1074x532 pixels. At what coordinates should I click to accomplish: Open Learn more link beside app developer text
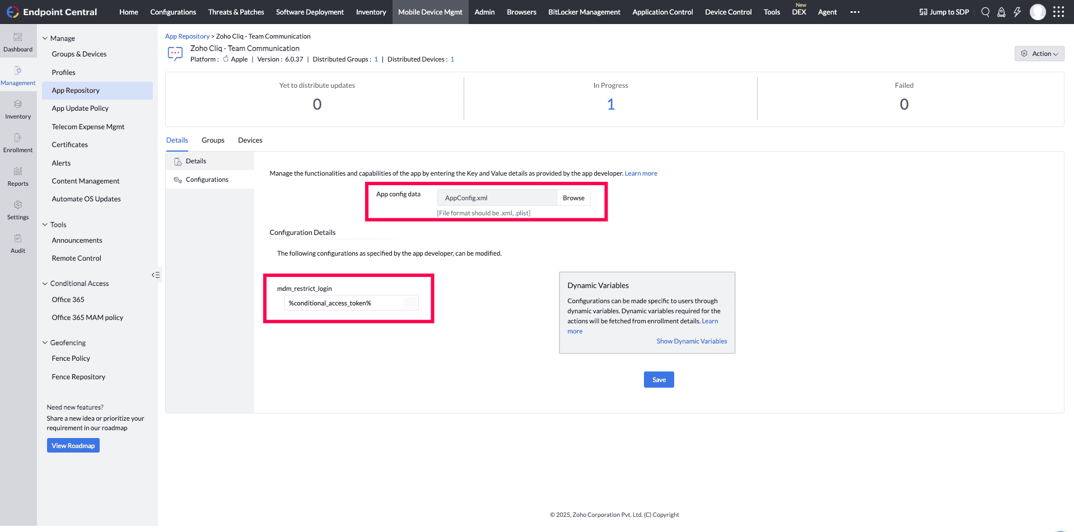pyautogui.click(x=641, y=173)
